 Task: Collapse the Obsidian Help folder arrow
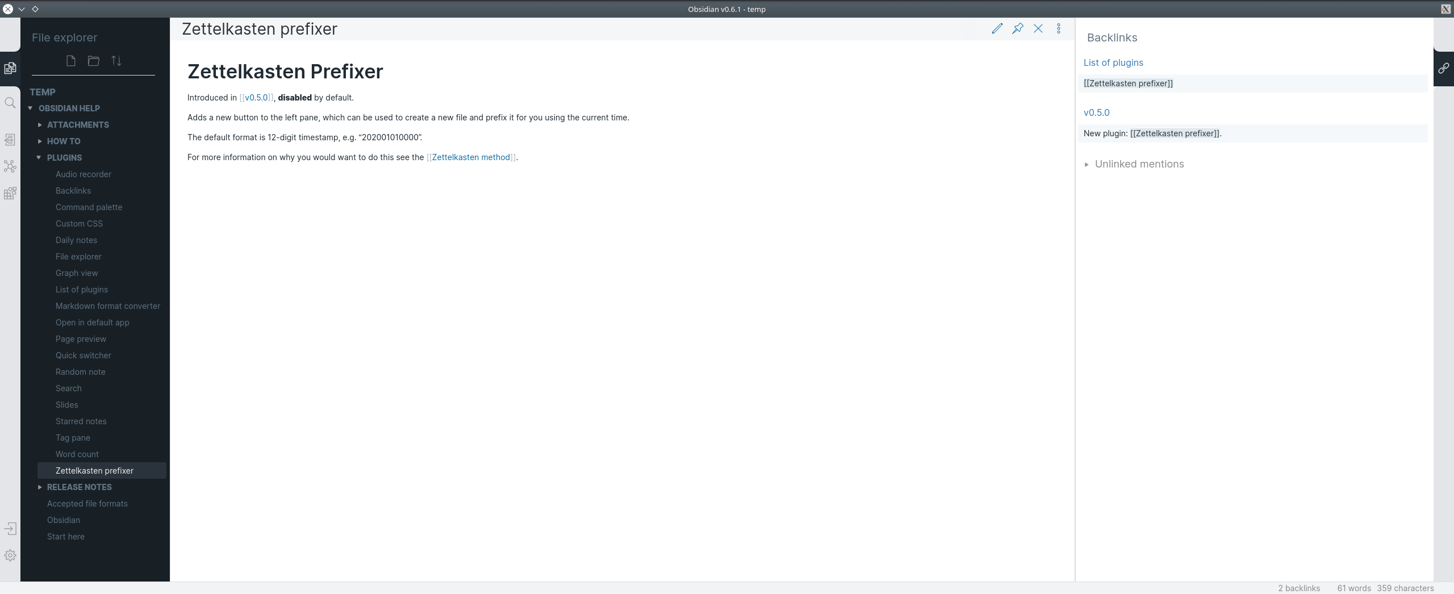coord(30,108)
